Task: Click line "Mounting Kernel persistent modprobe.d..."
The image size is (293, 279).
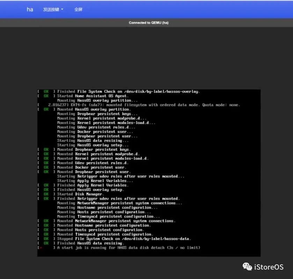Action: (102, 118)
